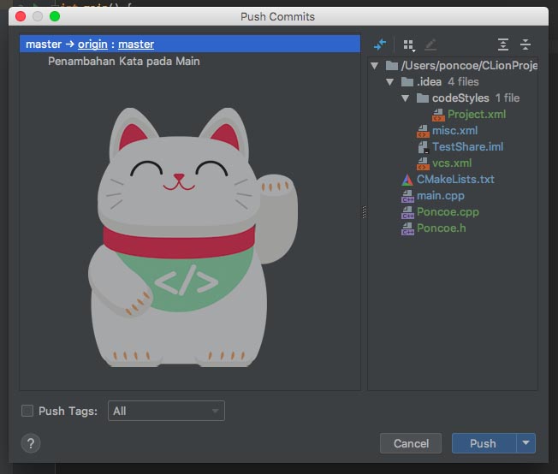This screenshot has width=558, height=474.
Task: Click the TestShare.iml file icon
Action: click(x=423, y=147)
